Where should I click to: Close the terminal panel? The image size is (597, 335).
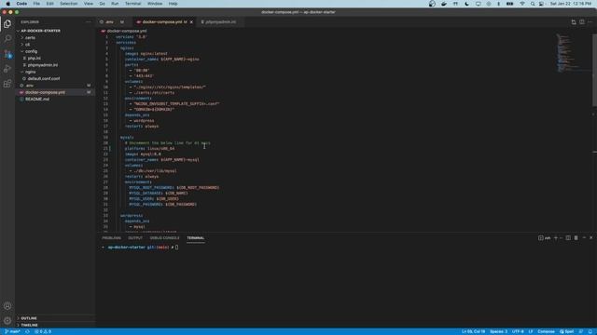[590, 238]
